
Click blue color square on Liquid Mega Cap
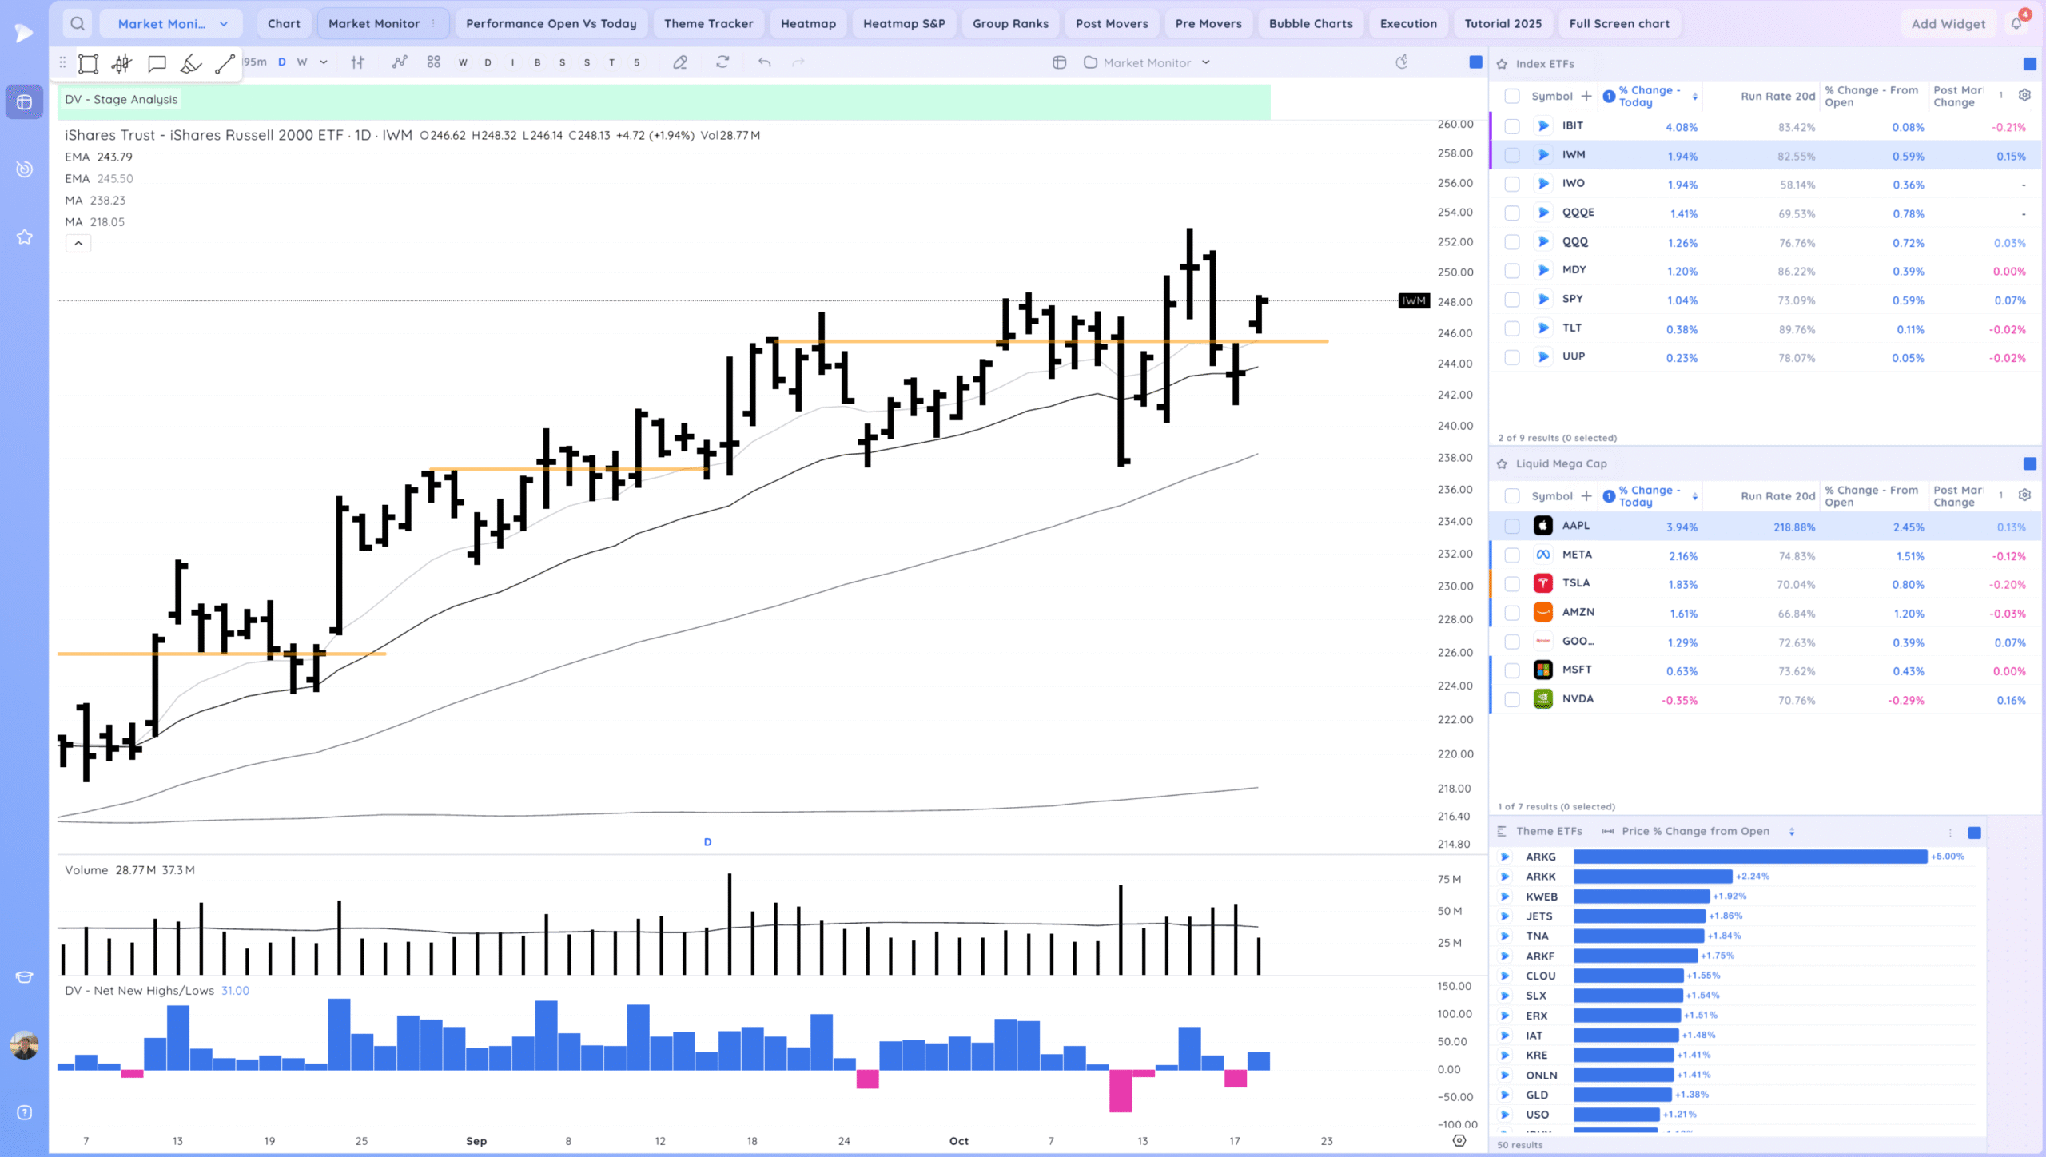(x=2029, y=464)
